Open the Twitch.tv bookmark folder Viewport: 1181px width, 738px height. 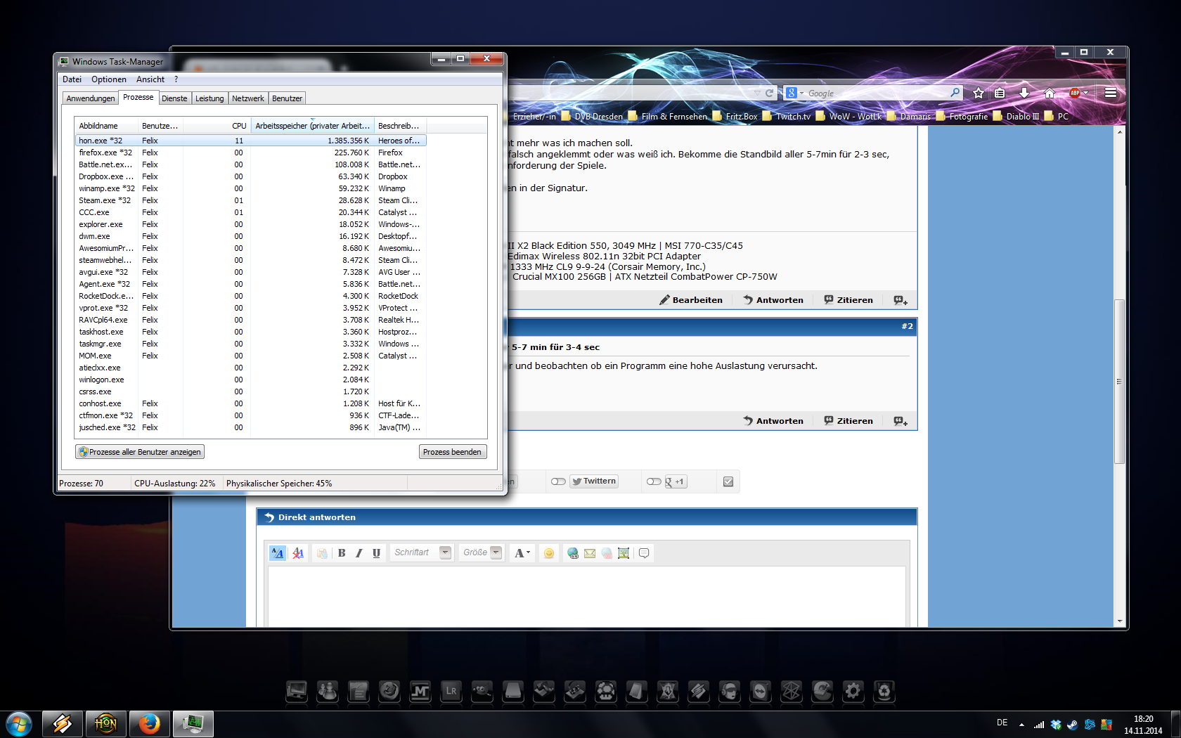(787, 117)
